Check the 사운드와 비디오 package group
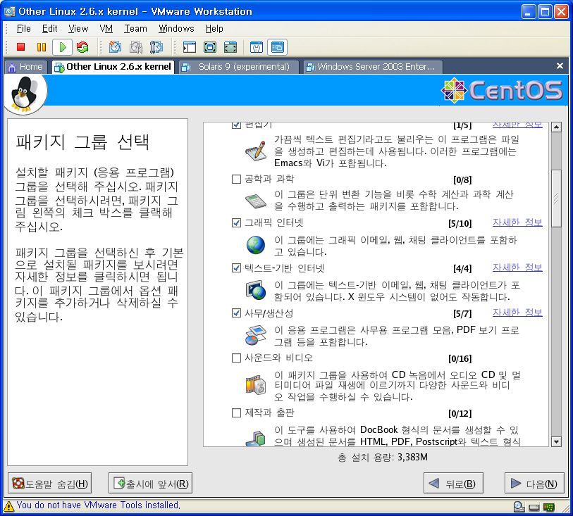Screen dimensions: 573x516 click(236, 358)
